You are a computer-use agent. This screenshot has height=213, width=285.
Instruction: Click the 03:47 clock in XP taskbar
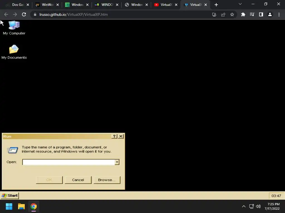[276, 196]
